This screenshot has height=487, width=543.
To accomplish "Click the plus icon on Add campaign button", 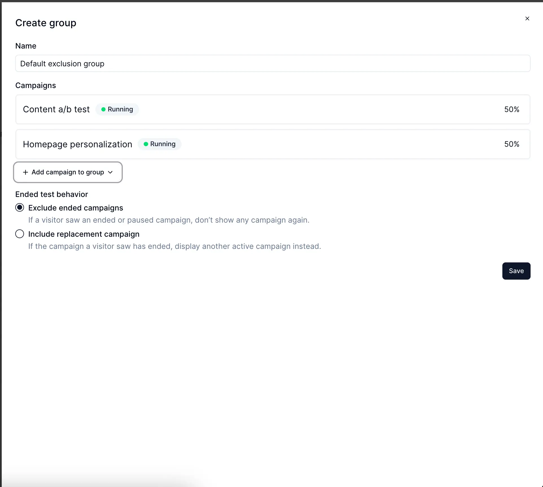I will 25,172.
